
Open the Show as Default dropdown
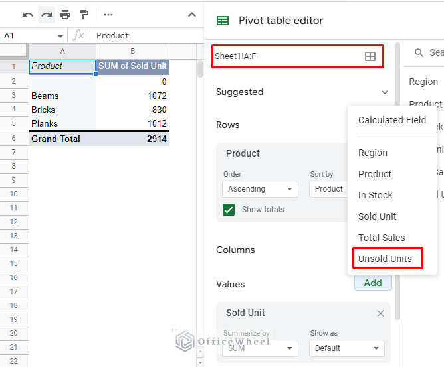pos(346,348)
